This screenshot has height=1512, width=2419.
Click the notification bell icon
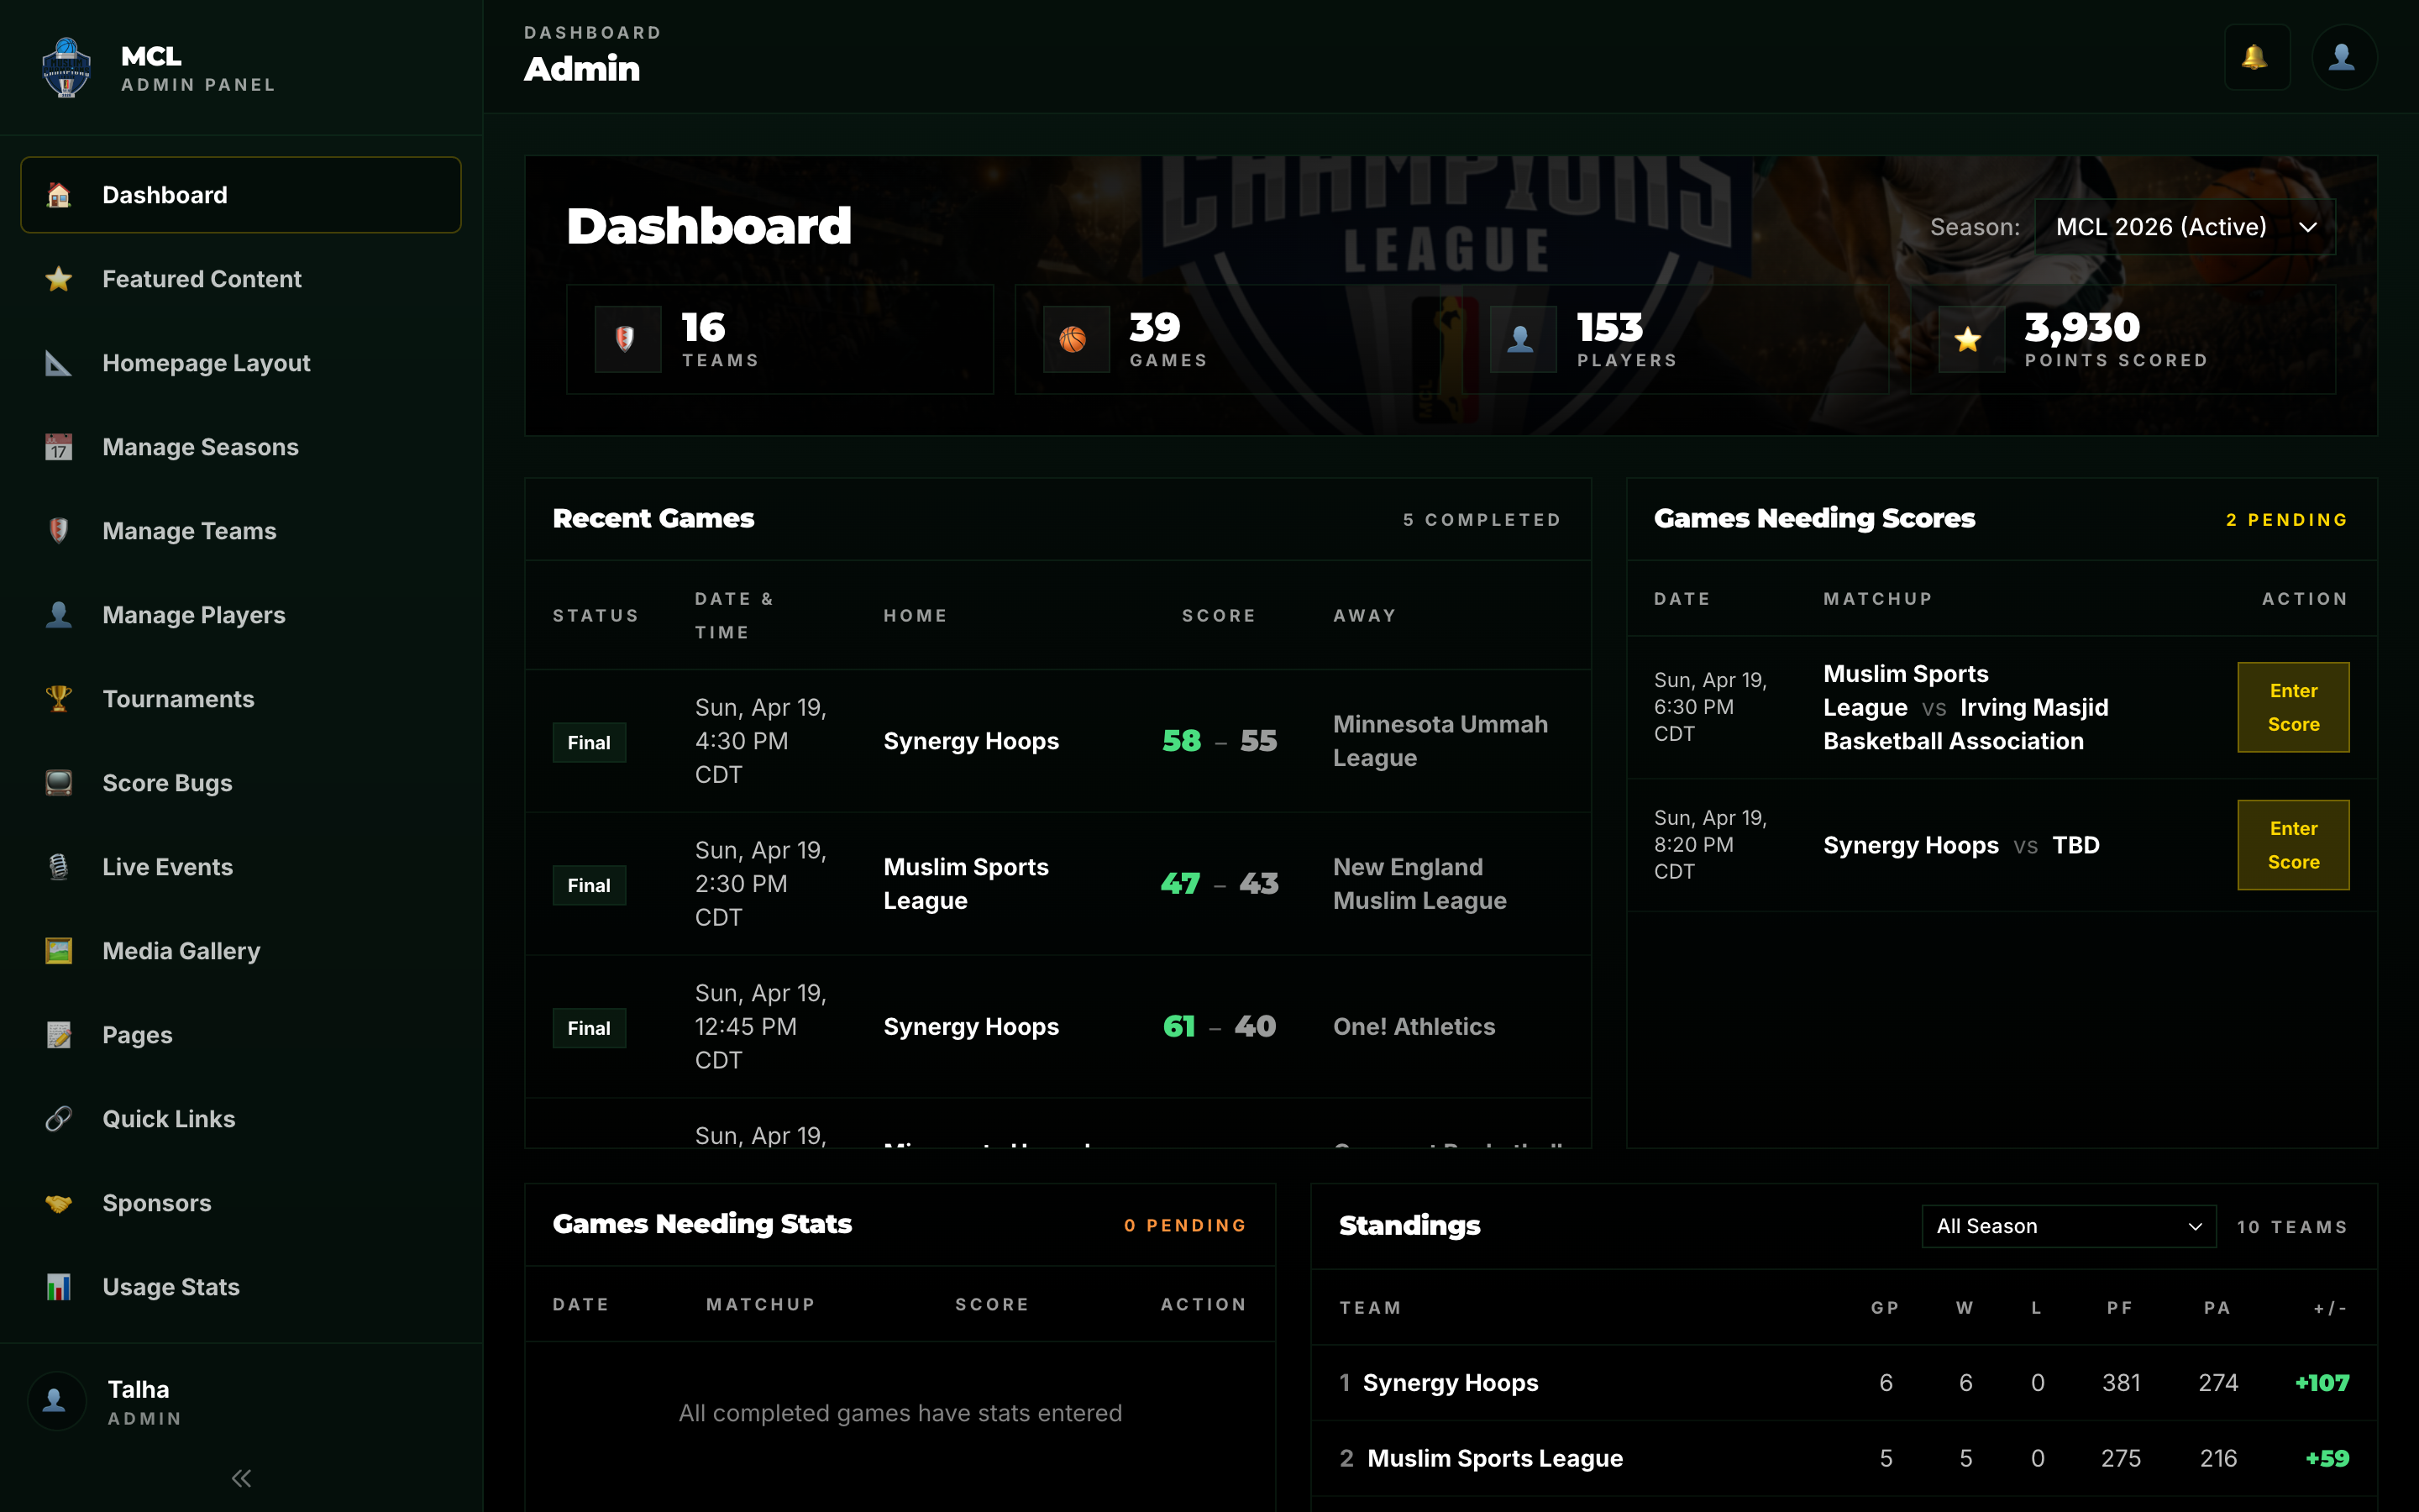point(2257,57)
